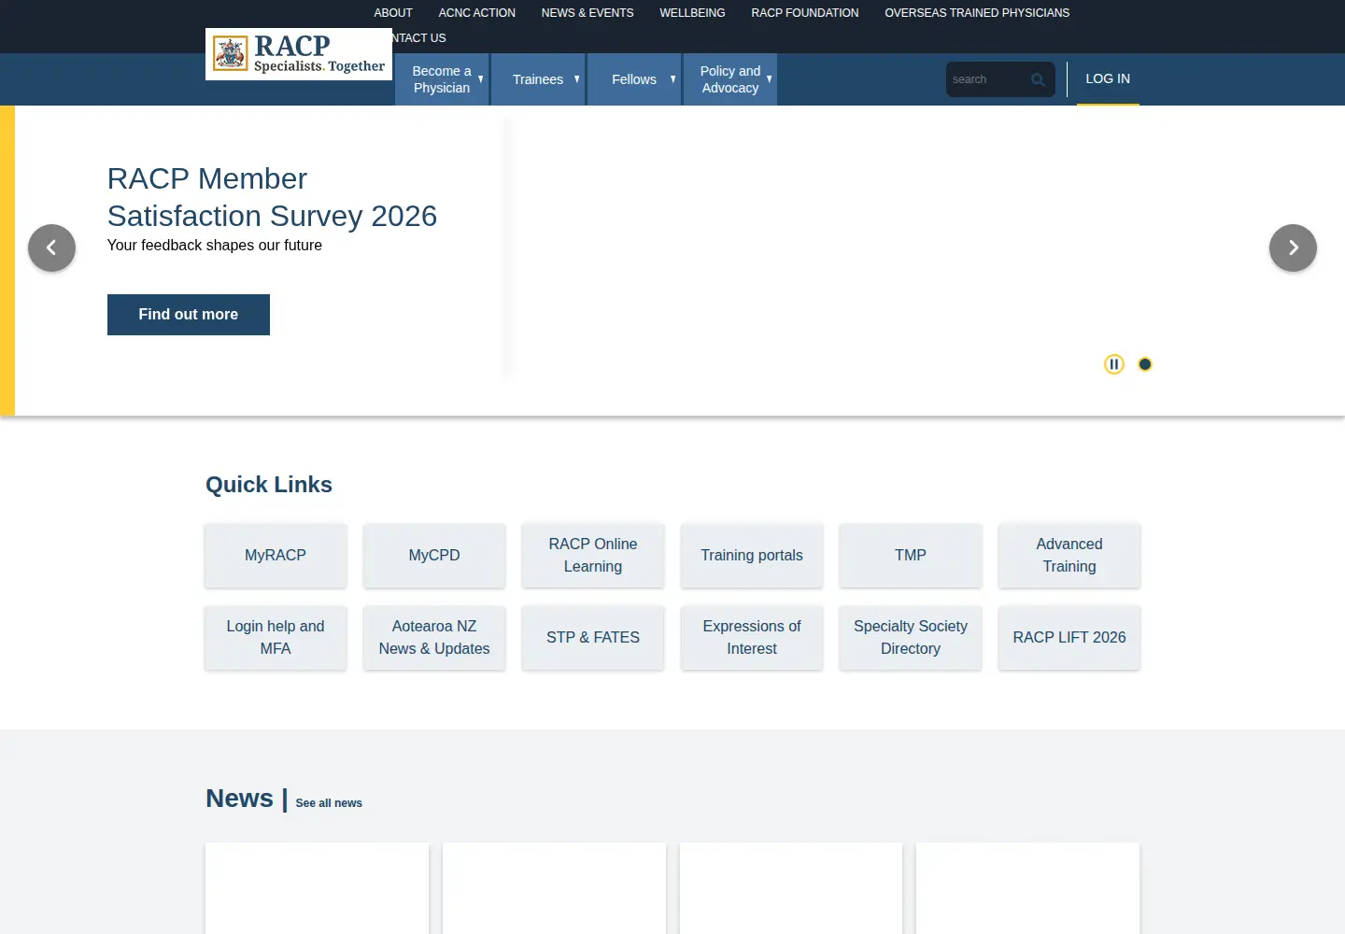Open RACP Foundation in top navigation
1345x934 pixels.
point(805,13)
